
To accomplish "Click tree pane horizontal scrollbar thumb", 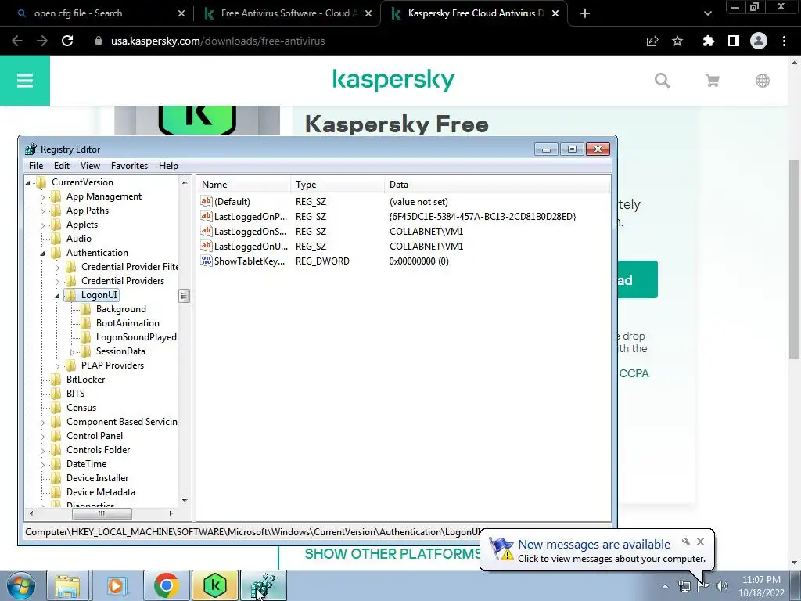I will pos(102,513).
